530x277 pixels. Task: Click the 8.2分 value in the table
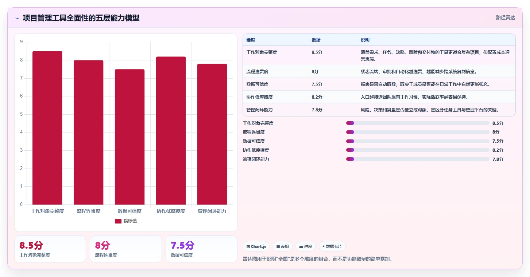(x=317, y=97)
